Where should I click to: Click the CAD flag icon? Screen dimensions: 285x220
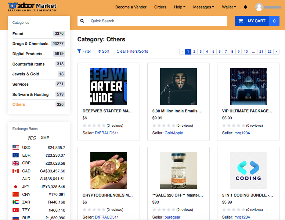pyautogui.click(x=16, y=171)
